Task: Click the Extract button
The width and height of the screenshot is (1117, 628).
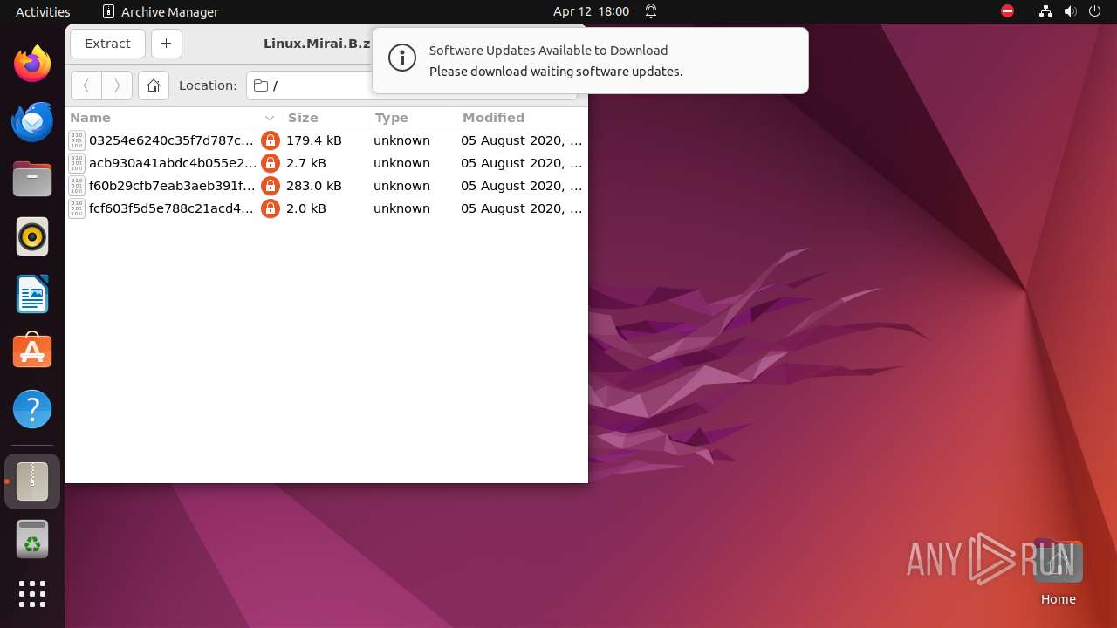Action: 107,44
